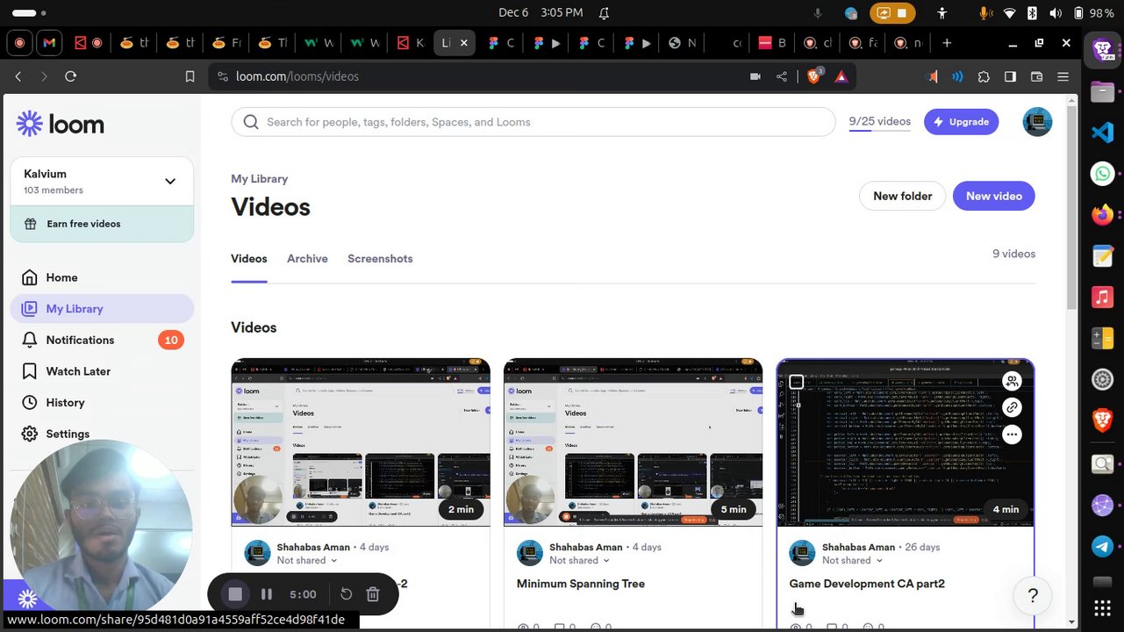Open WhatsApp from the dock
The width and height of the screenshot is (1124, 632).
[x=1103, y=174]
